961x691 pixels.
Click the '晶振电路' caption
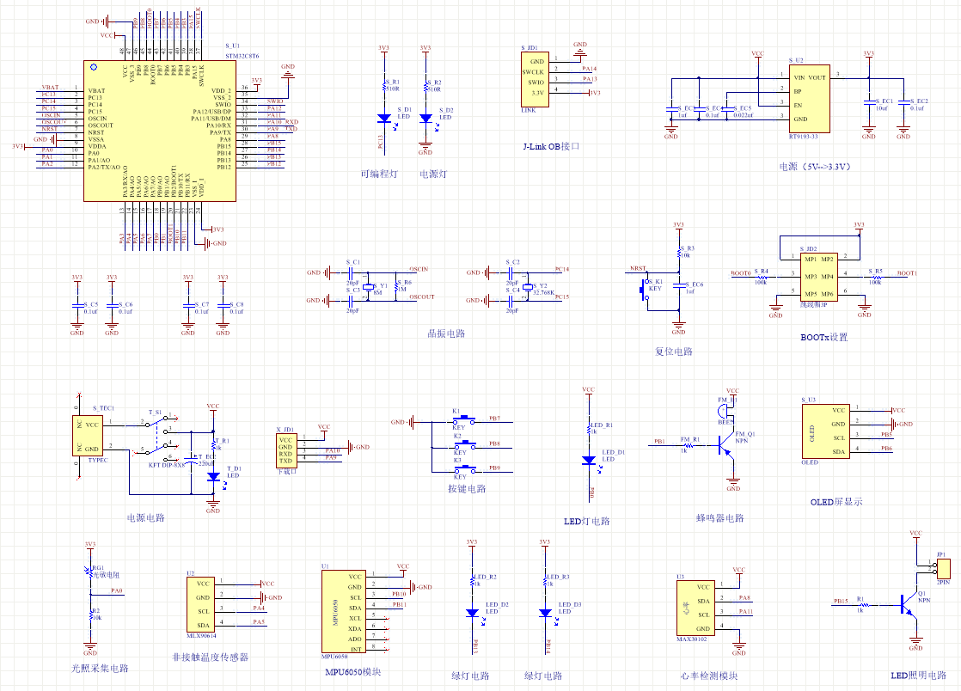446,333
